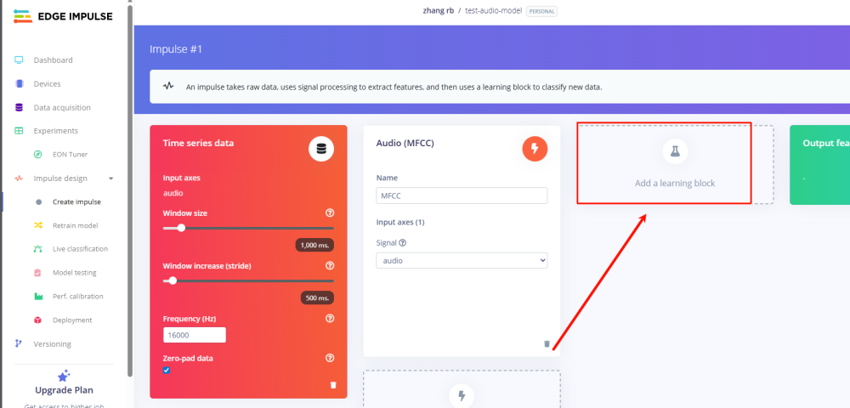Screen dimensions: 850x408
Task: Delete the Audio (MFCC) processing block
Action: (x=547, y=343)
